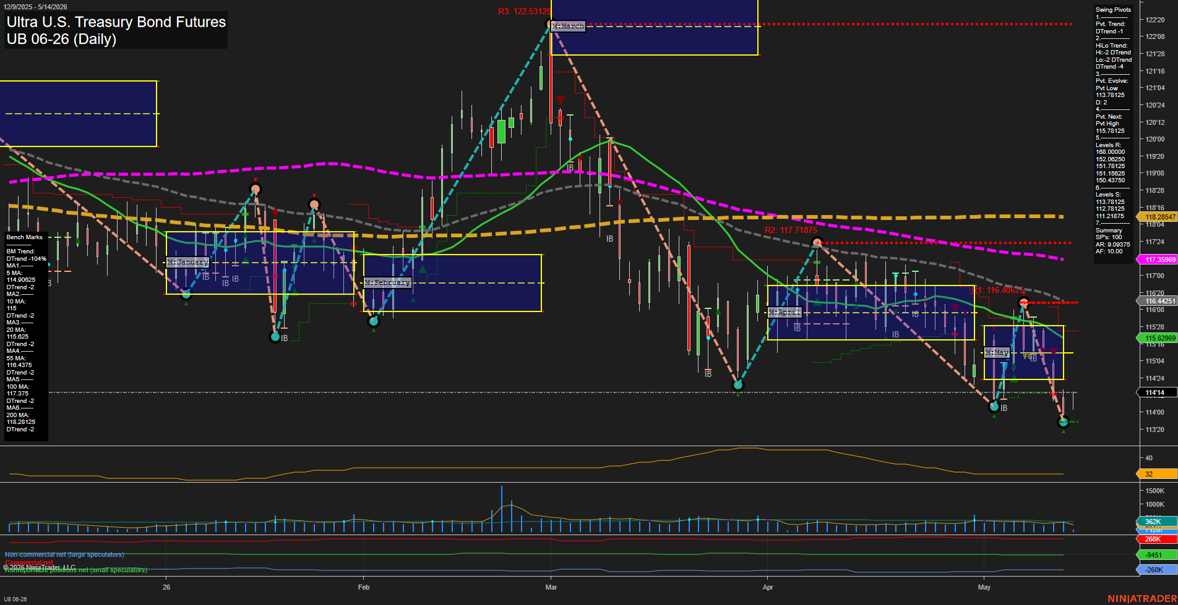Click support level 111.21875

point(1110,216)
